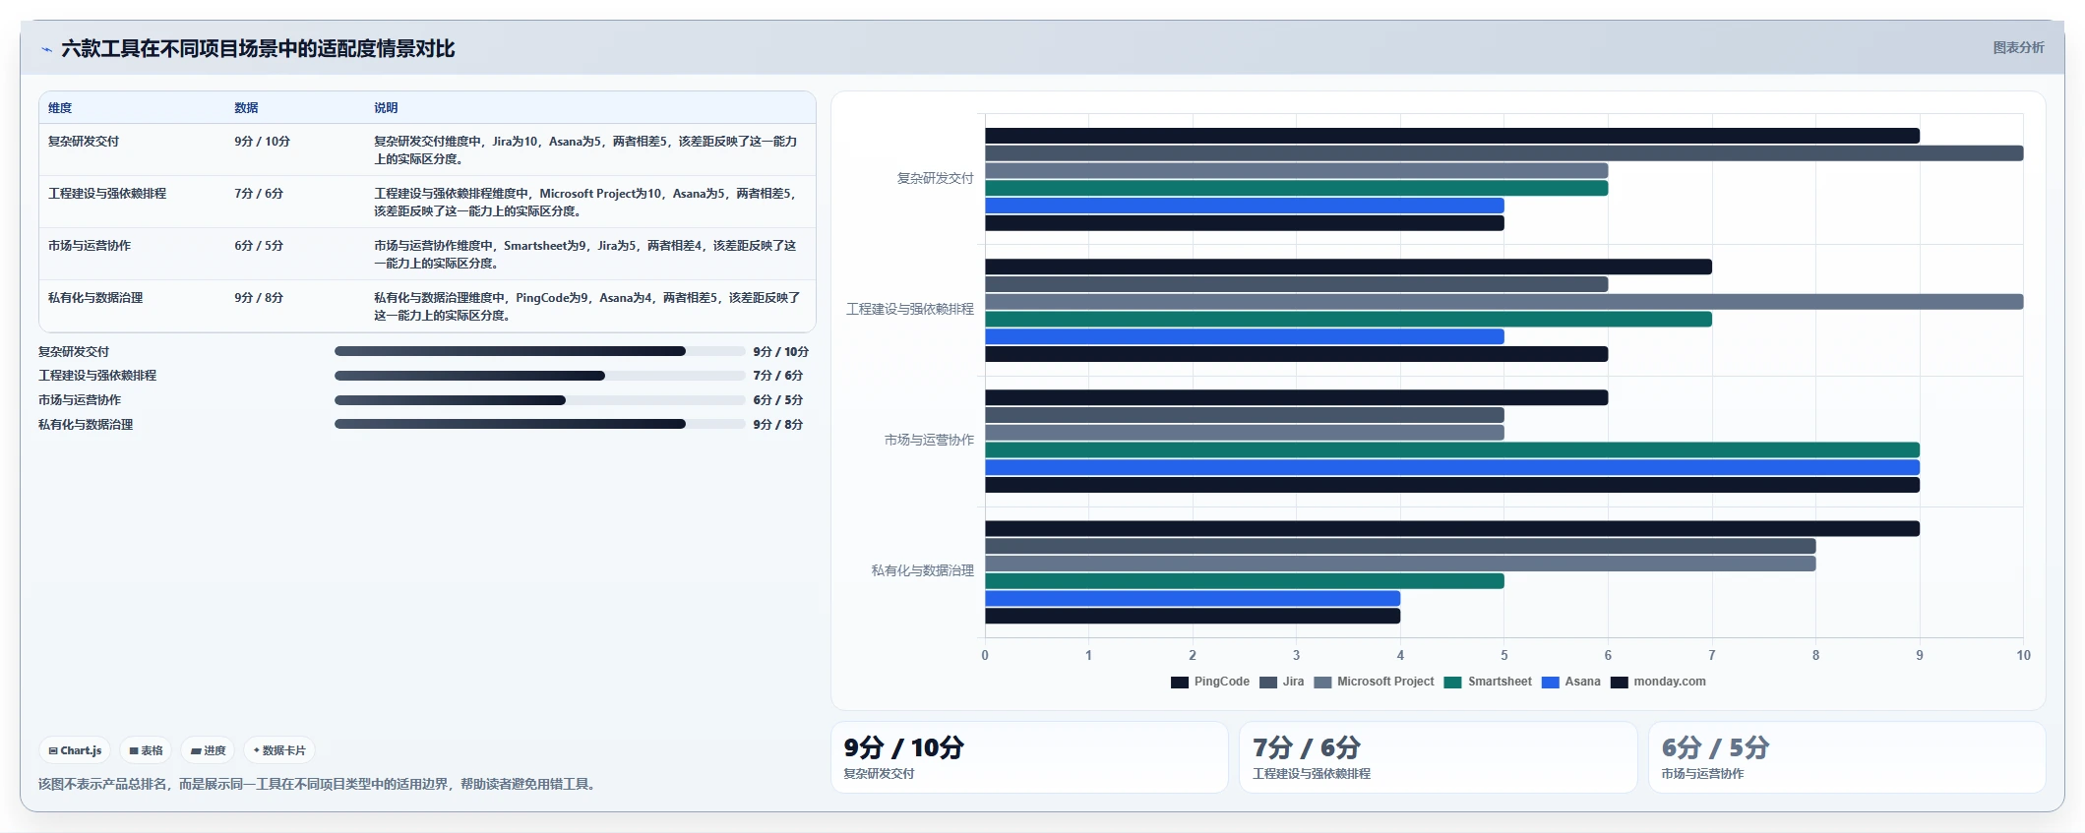Click the Smartsheet legend label
The image size is (2085, 833).
pyautogui.click(x=1500, y=682)
